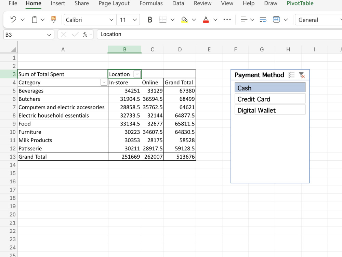Open the Page Layout tab
The width and height of the screenshot is (342, 257).
coord(114,3)
